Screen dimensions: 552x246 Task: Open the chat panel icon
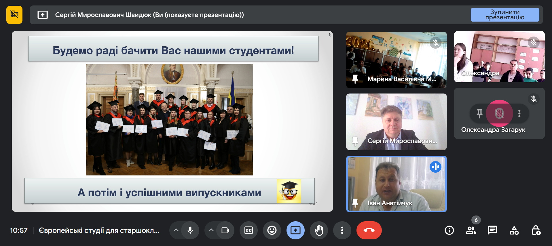point(492,230)
